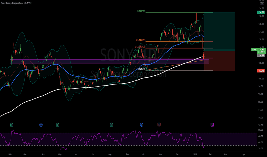Open the purple upcoming earnings marker in February 2022
This screenshot has height=157, width=267.
[212, 125]
